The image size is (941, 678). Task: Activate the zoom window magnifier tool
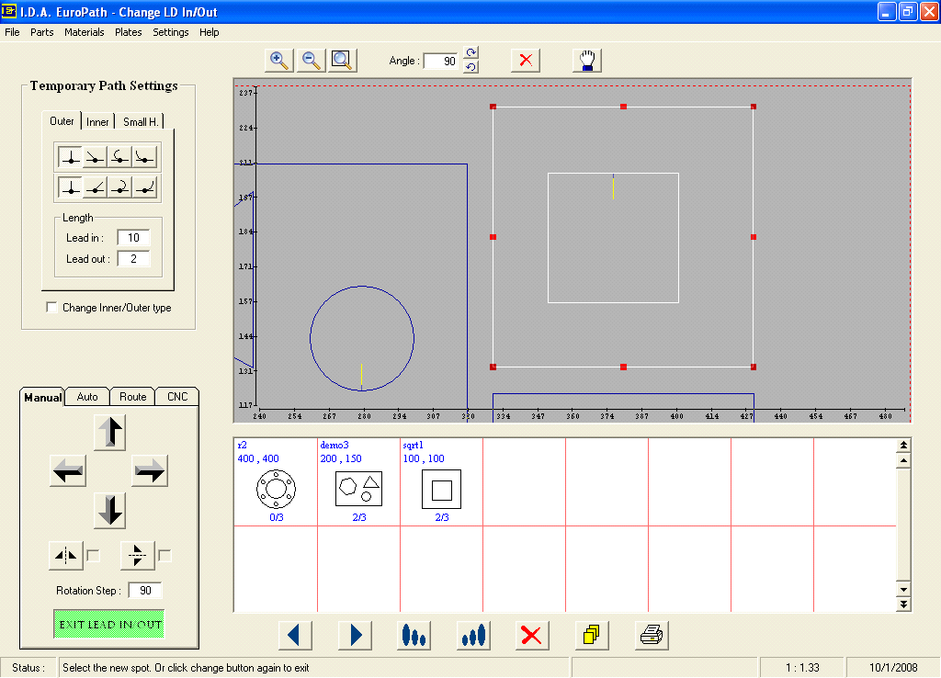tap(342, 60)
